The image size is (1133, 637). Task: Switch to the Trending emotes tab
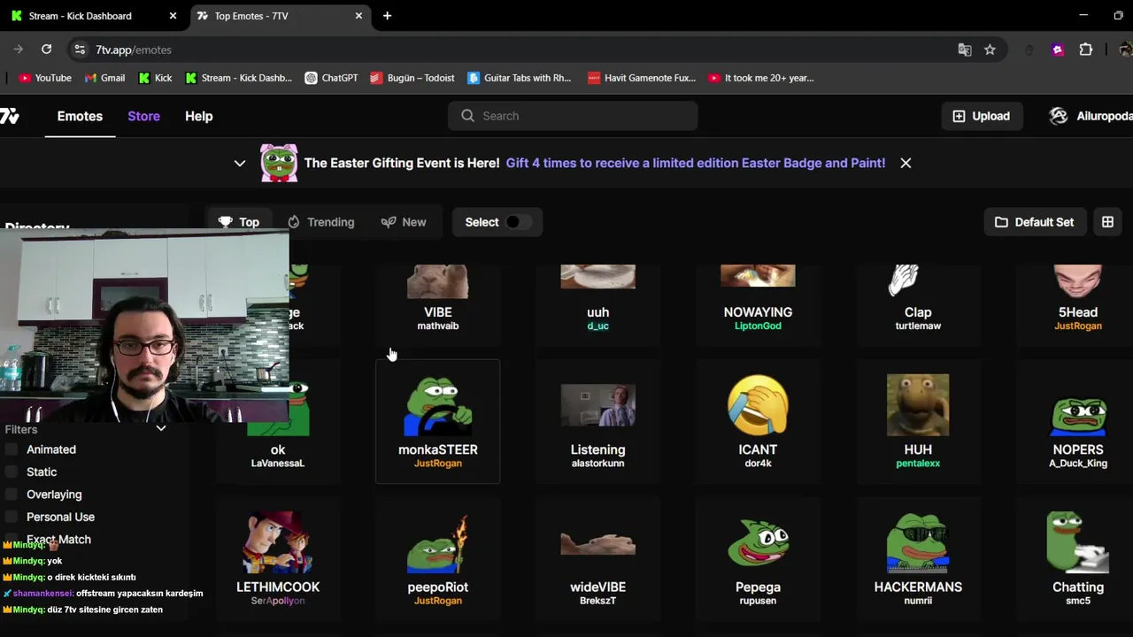pos(320,222)
